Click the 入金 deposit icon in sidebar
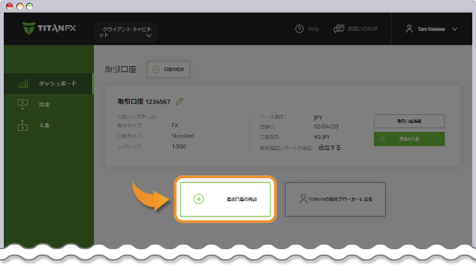This screenshot has width=476, height=265. (x=23, y=125)
